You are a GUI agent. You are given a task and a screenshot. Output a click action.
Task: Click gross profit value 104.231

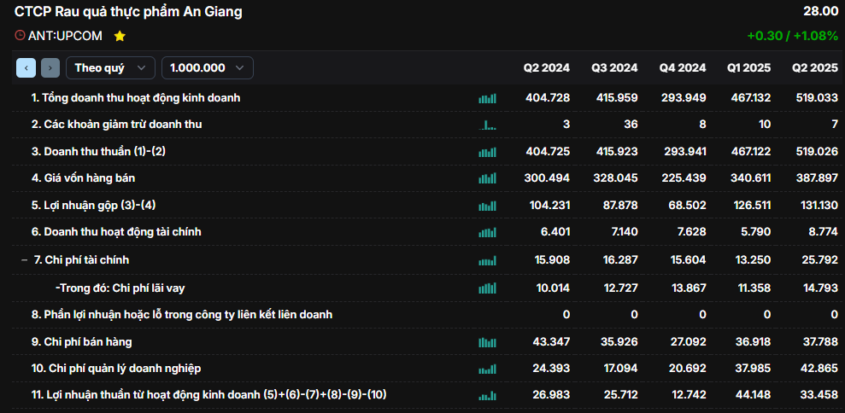549,205
